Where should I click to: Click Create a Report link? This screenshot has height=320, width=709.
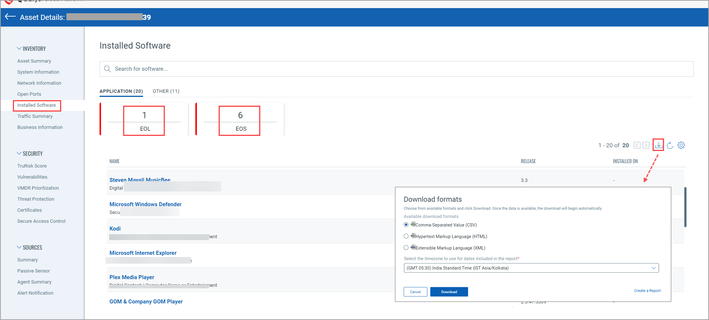point(647,291)
